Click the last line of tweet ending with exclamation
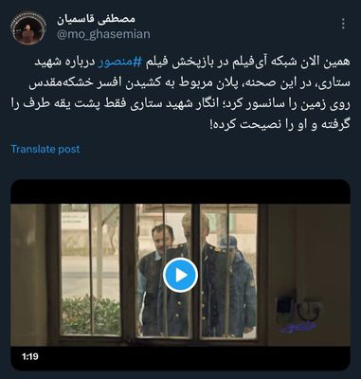This screenshot has width=361, height=379. click(280, 124)
